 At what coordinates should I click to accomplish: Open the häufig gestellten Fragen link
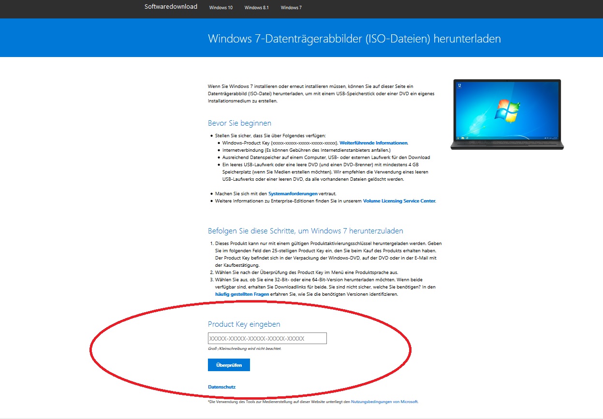[242, 294]
